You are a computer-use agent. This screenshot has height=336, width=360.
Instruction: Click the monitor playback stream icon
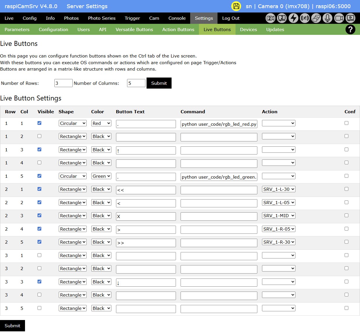point(350,18)
